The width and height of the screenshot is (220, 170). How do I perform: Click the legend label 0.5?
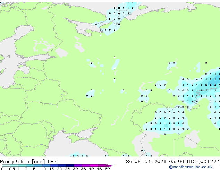click(x=12, y=169)
